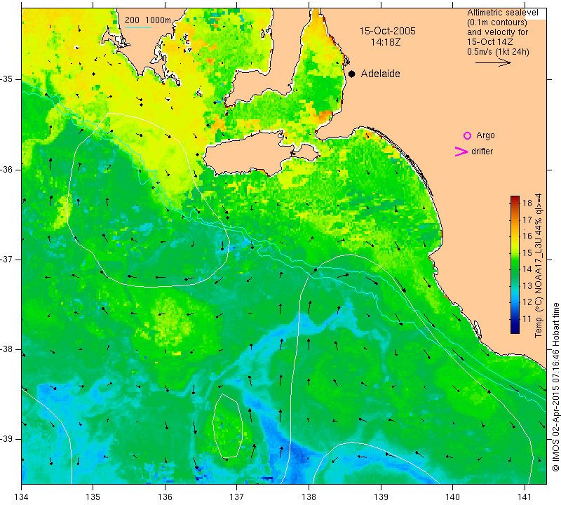Viewport: 561px width, 505px height.
Task: Click the '134' longitude axis label
Action: (x=22, y=497)
